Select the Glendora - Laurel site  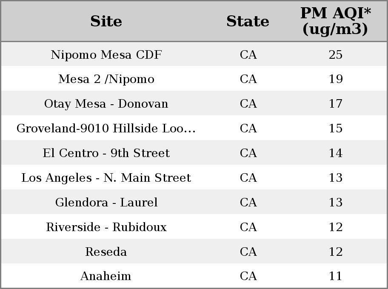[x=106, y=202]
